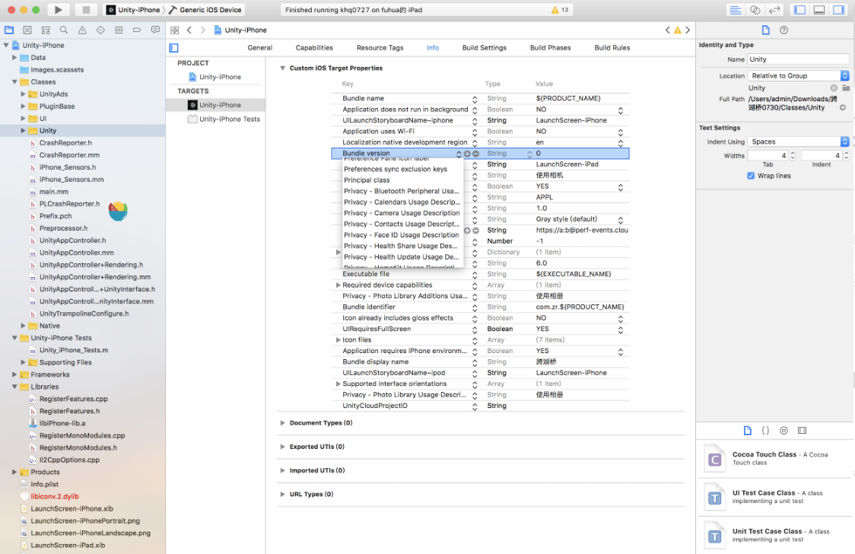Open the Location Relative to Group dropdown
The image size is (855, 554).
coord(798,76)
